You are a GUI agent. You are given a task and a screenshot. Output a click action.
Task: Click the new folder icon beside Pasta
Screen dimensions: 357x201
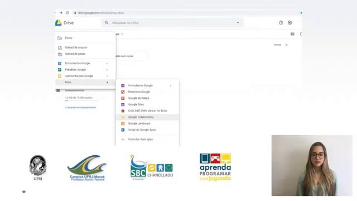pos(60,38)
